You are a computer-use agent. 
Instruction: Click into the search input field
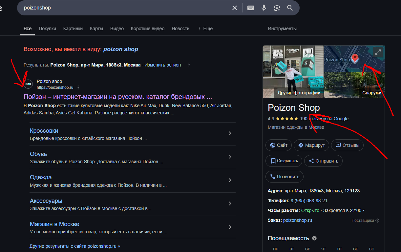[125, 8]
